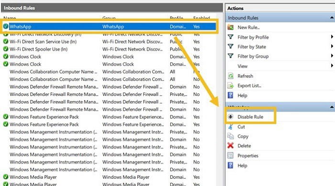The width and height of the screenshot is (335, 186).
Task: Collapse the WhatsApp actions section arrow
Action: pos(332,107)
